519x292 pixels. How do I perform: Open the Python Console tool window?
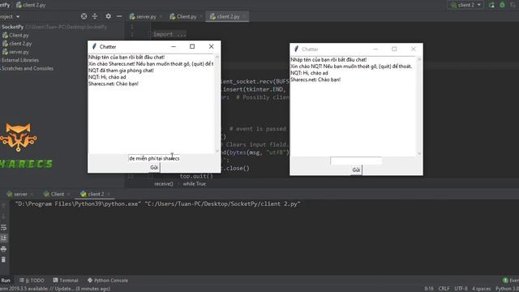[x=108, y=280]
